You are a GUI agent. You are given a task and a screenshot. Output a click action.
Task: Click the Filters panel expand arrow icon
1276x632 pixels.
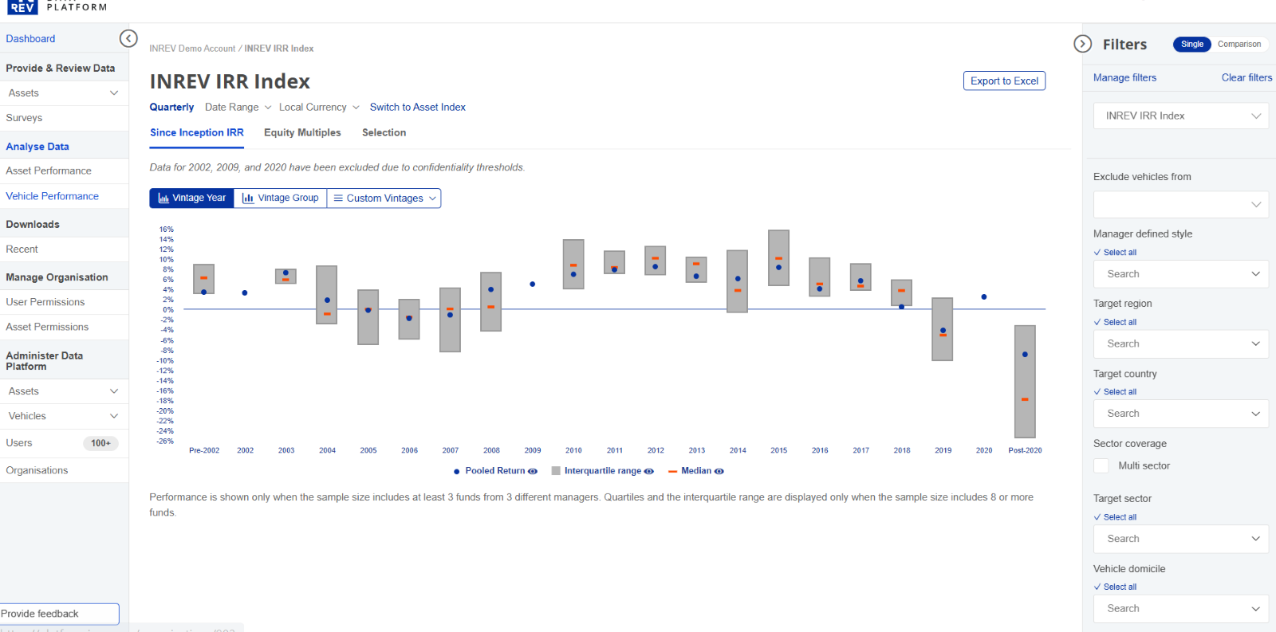coord(1082,44)
